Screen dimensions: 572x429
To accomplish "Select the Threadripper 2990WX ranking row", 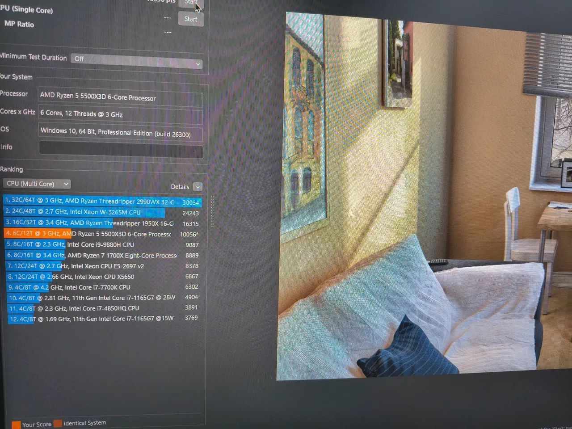I will (x=102, y=202).
